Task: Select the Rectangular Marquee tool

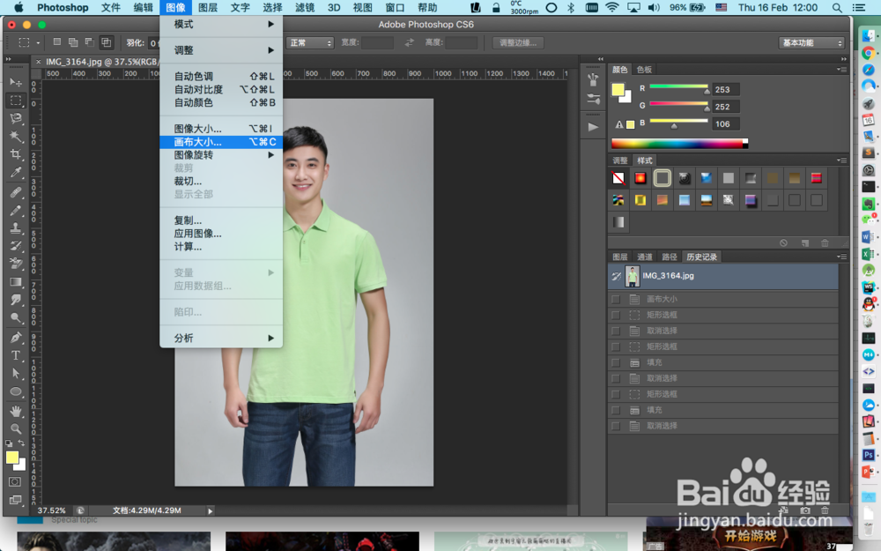Action: click(16, 101)
